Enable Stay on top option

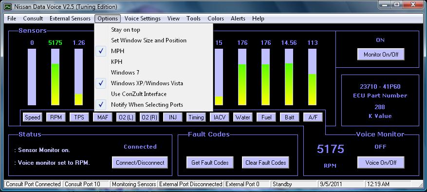tap(153, 30)
